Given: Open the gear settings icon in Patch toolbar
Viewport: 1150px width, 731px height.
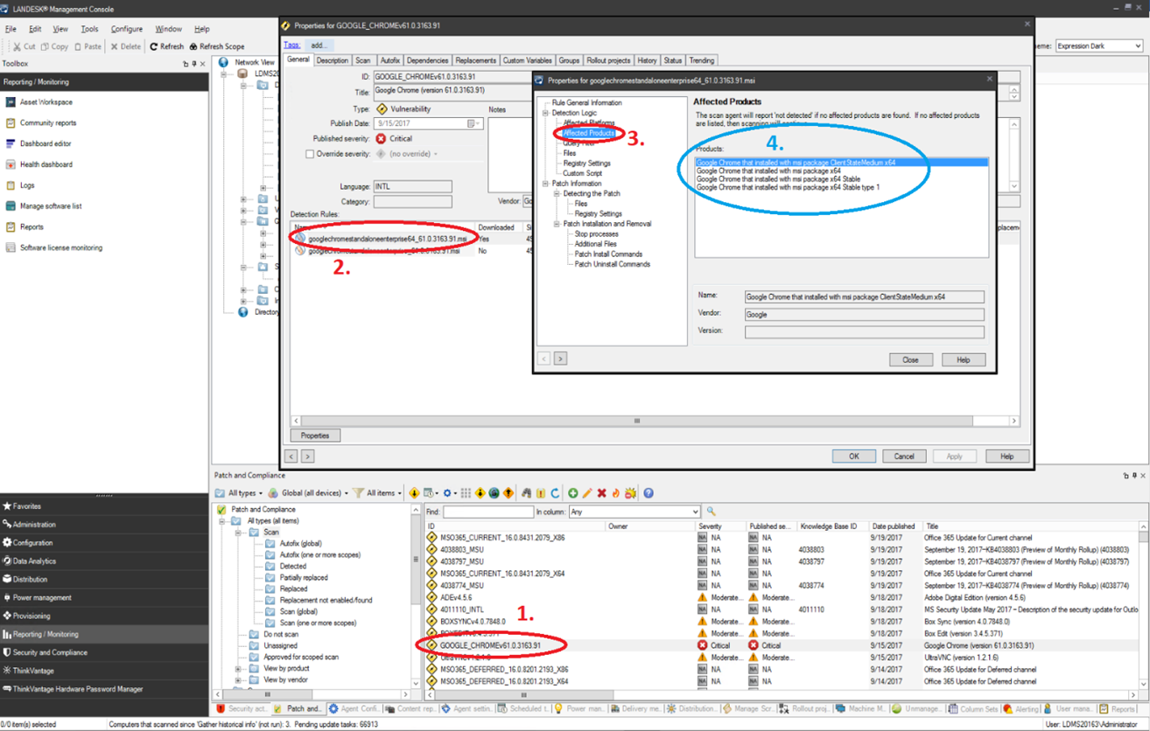Looking at the screenshot, I should pyautogui.click(x=447, y=492).
